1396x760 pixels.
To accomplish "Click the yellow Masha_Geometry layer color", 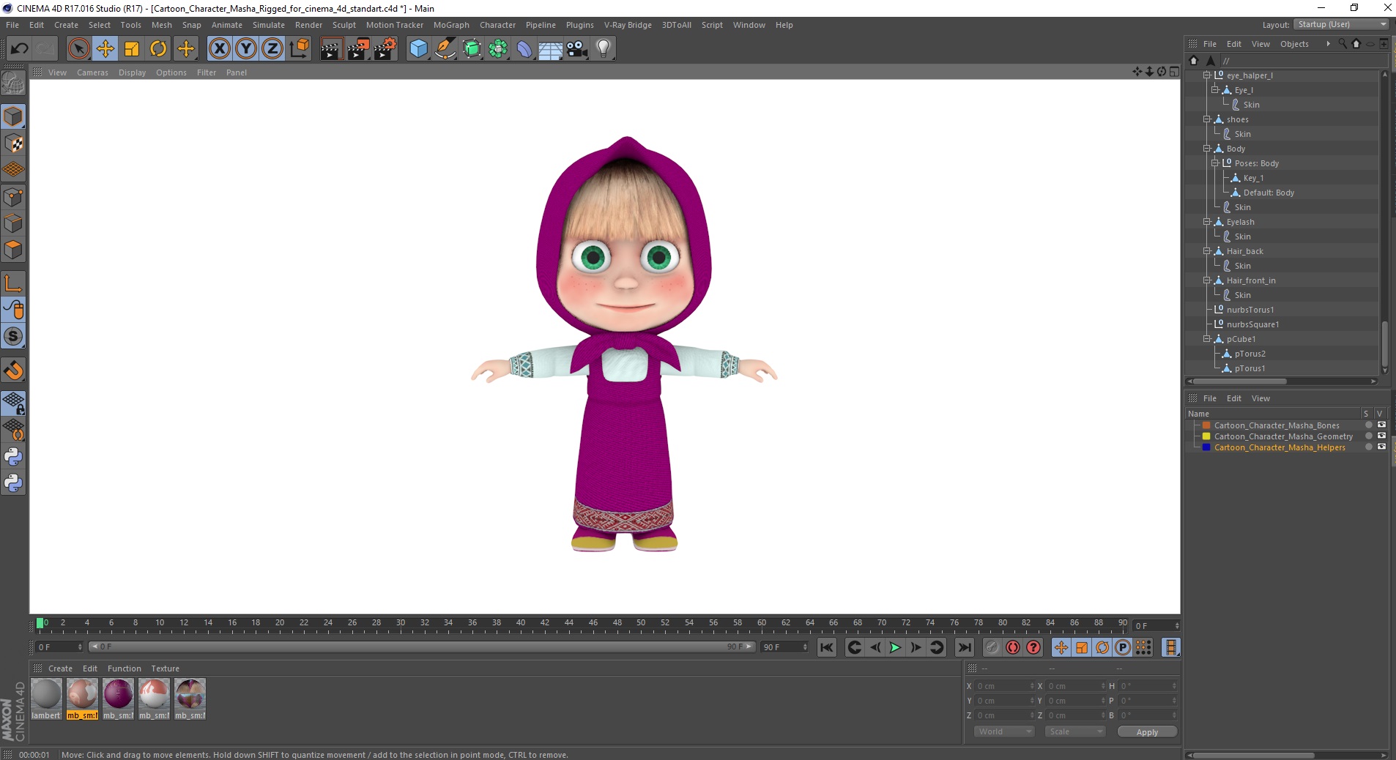I will (1206, 436).
